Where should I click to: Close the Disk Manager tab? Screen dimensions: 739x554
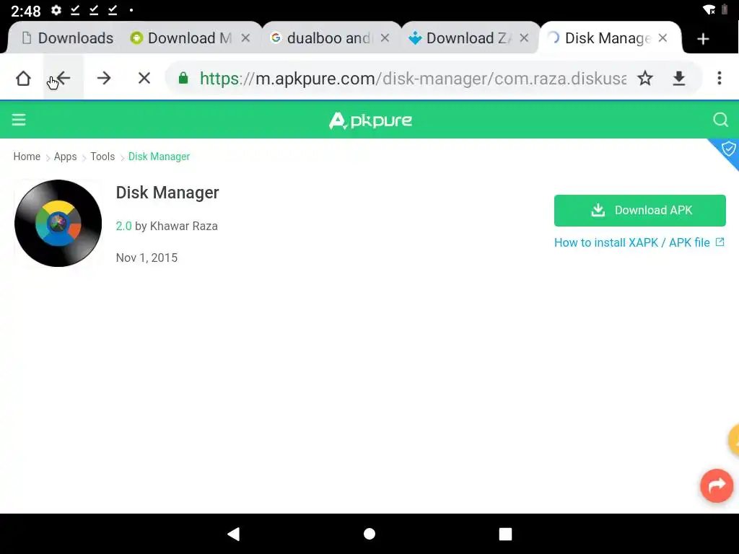point(663,38)
